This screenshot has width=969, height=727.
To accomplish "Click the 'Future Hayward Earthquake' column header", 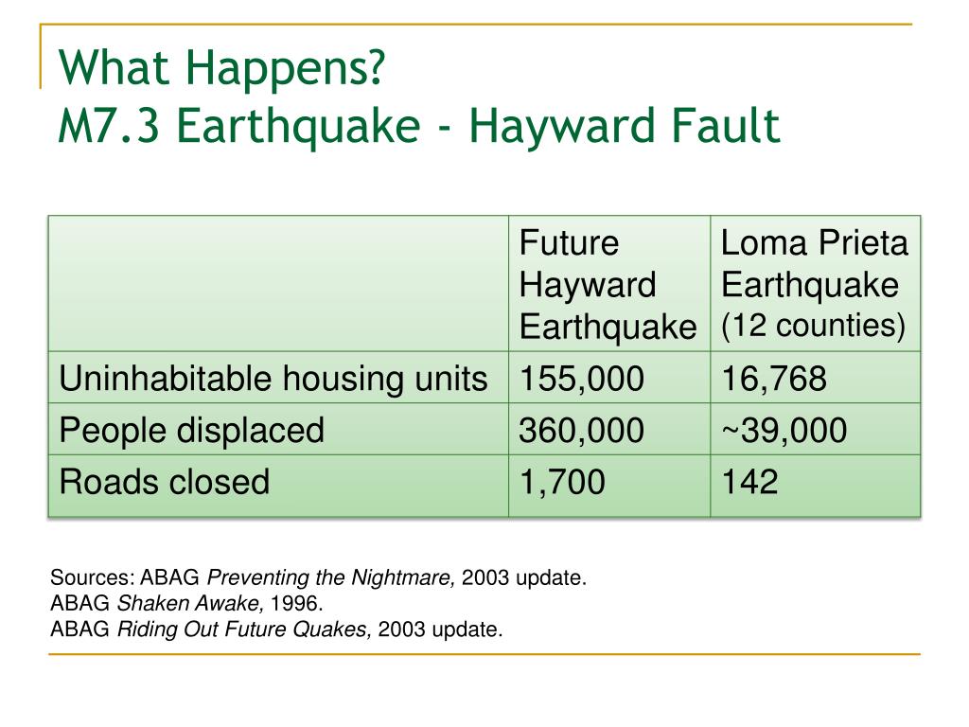I will click(x=608, y=284).
